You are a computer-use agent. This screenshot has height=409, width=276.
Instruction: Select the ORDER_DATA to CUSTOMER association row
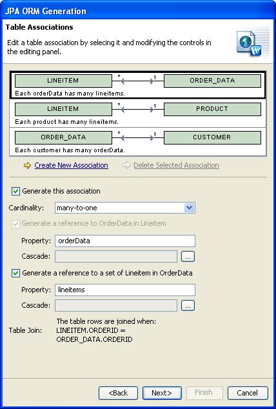point(138,142)
